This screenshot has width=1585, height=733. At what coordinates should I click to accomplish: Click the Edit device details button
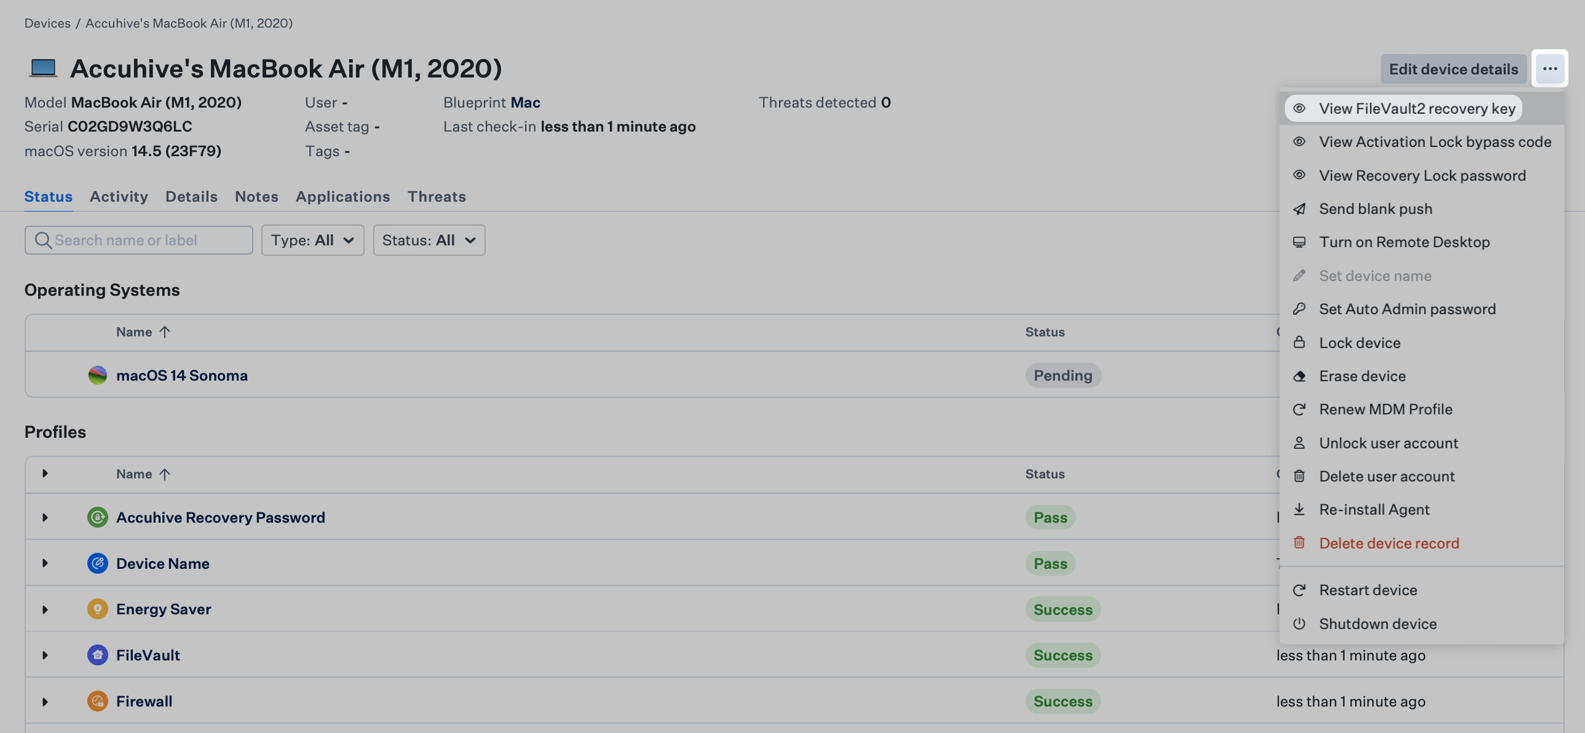point(1453,69)
